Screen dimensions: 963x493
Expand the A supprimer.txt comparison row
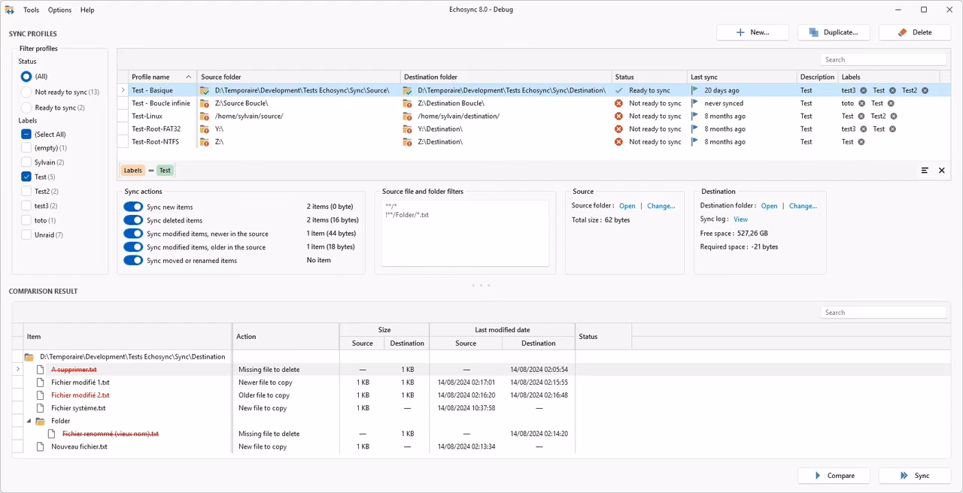click(17, 370)
